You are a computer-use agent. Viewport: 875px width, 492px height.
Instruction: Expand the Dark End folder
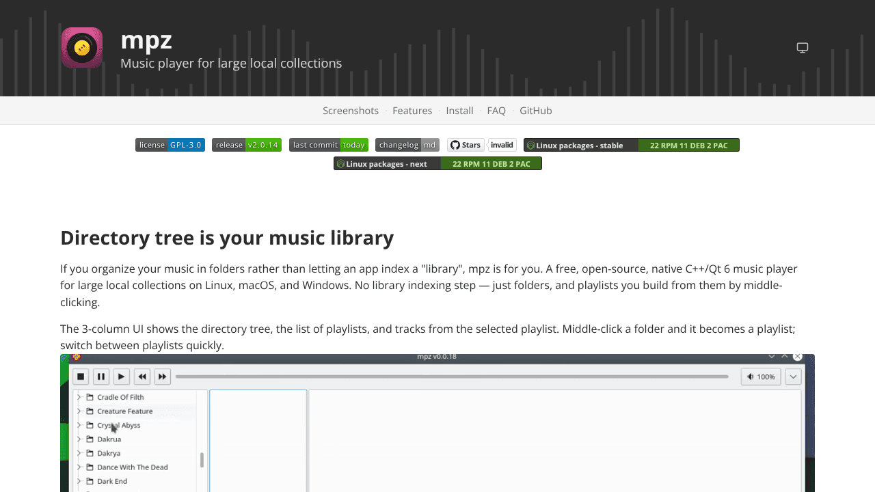[x=79, y=481]
